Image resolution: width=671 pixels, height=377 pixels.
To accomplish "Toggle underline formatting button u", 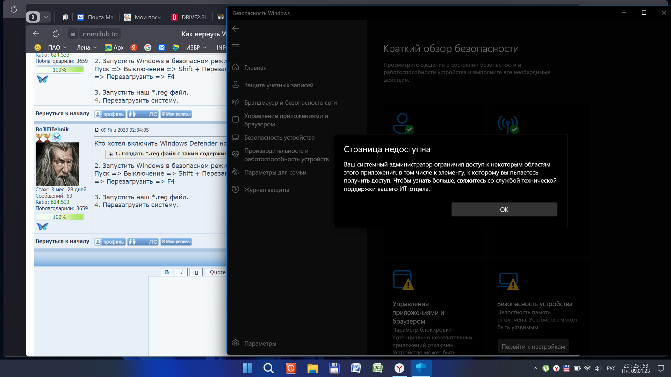I will coord(196,272).
